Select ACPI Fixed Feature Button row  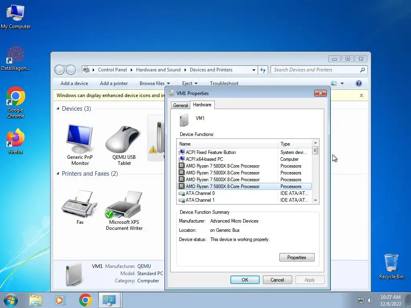pos(244,152)
